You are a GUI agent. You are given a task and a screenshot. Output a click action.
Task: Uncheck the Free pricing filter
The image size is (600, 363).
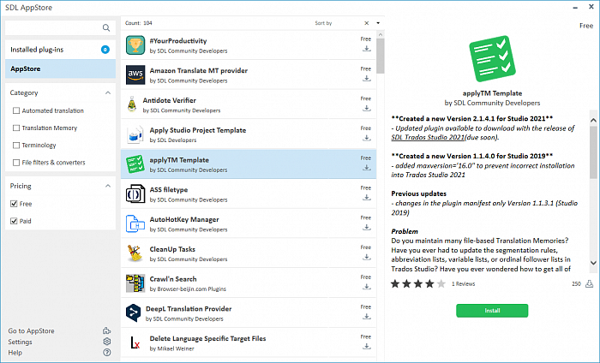click(14, 204)
